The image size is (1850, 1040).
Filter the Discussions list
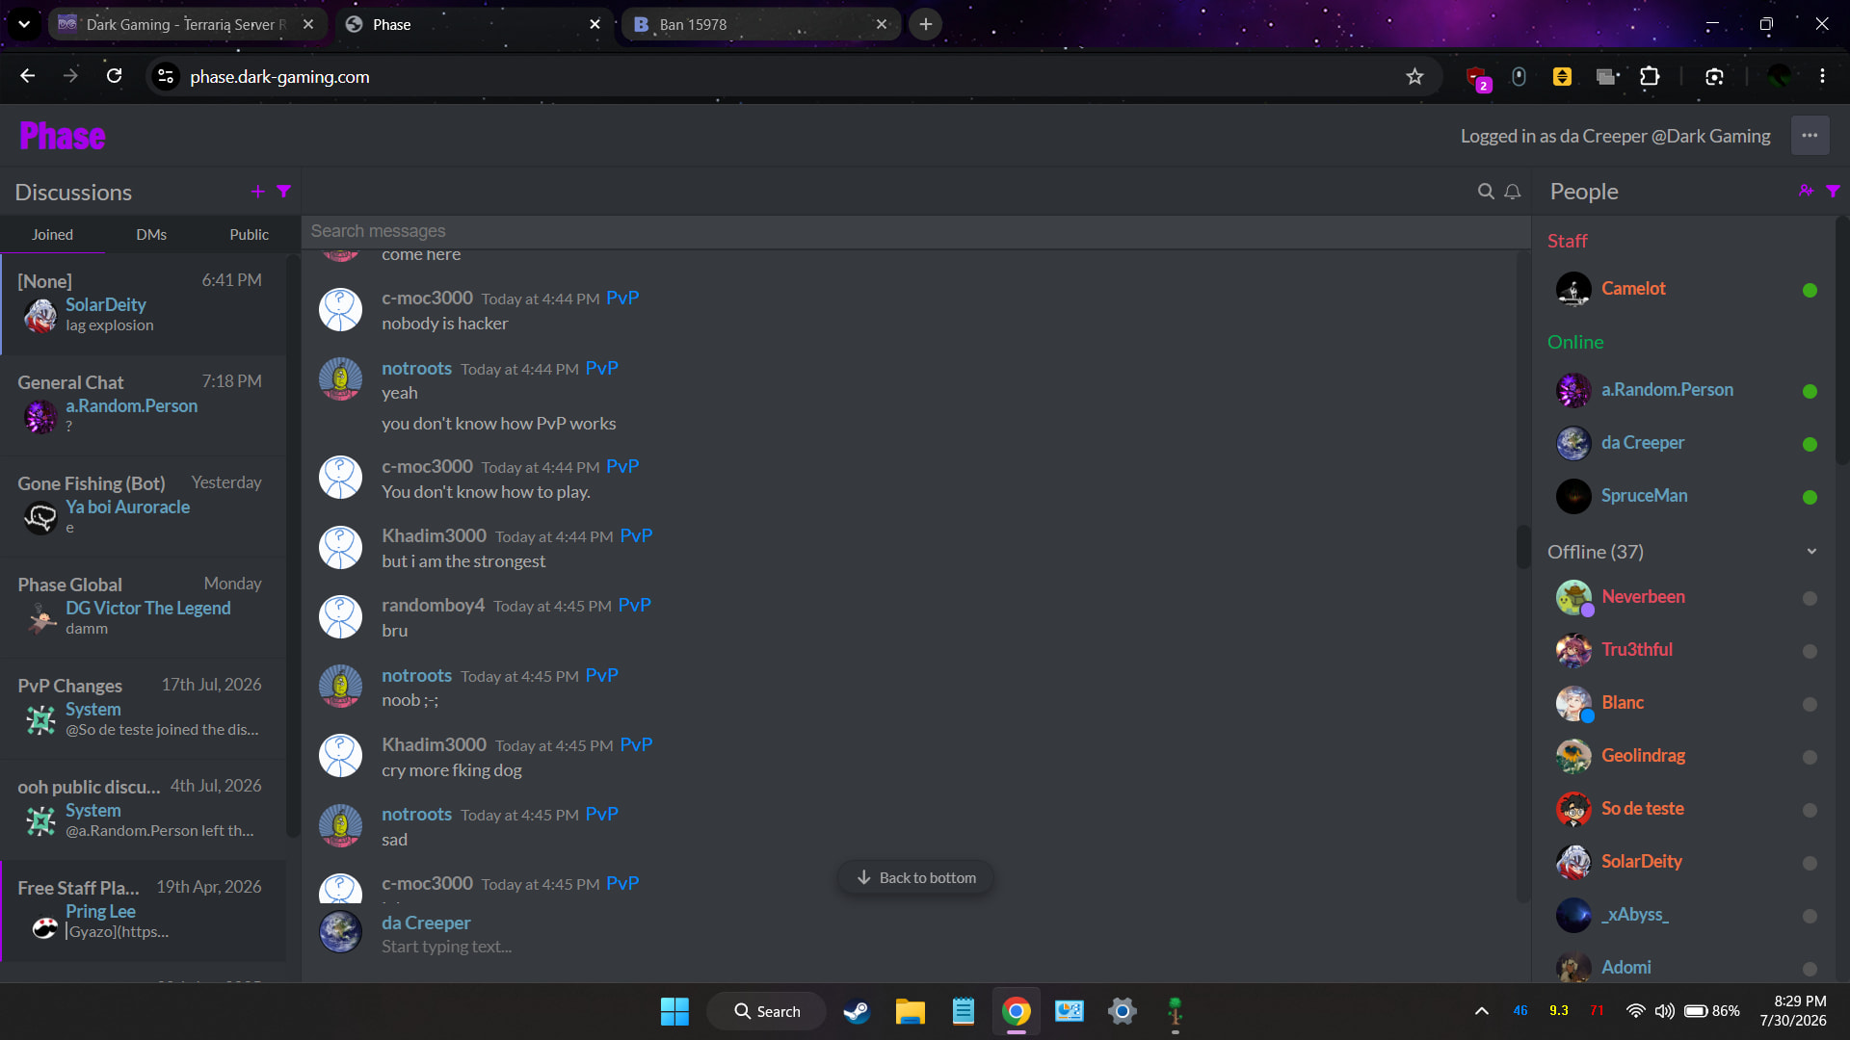pyautogui.click(x=283, y=192)
